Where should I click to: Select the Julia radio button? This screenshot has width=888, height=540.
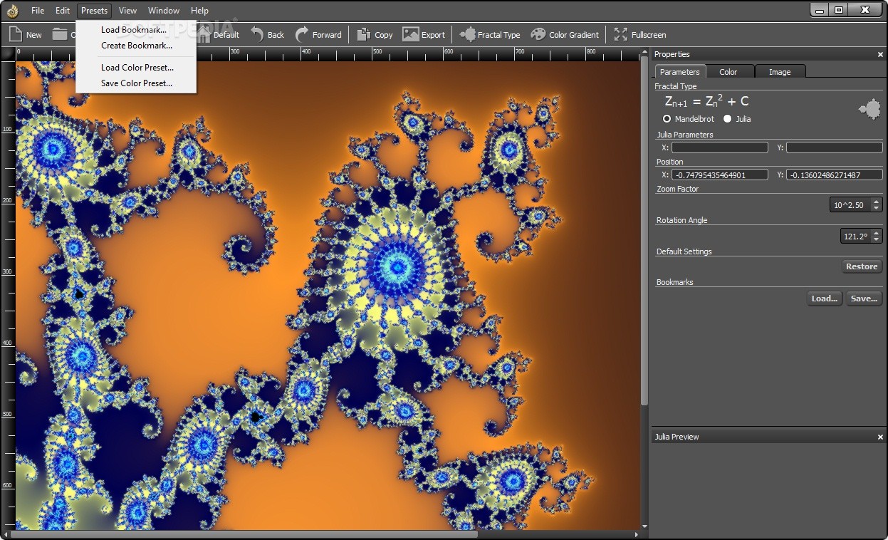click(728, 119)
